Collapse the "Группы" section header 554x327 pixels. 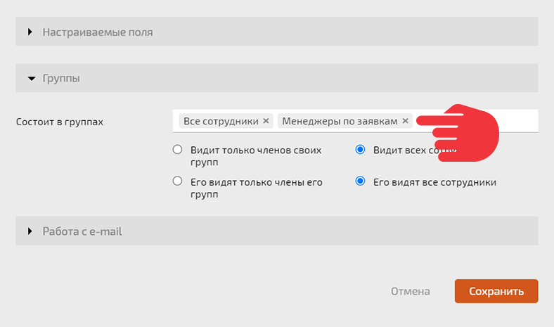click(61, 79)
